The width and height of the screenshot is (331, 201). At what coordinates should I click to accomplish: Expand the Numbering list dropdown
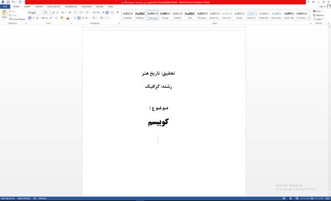[84, 13]
